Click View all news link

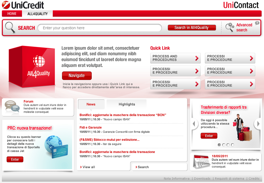(x=87, y=167)
